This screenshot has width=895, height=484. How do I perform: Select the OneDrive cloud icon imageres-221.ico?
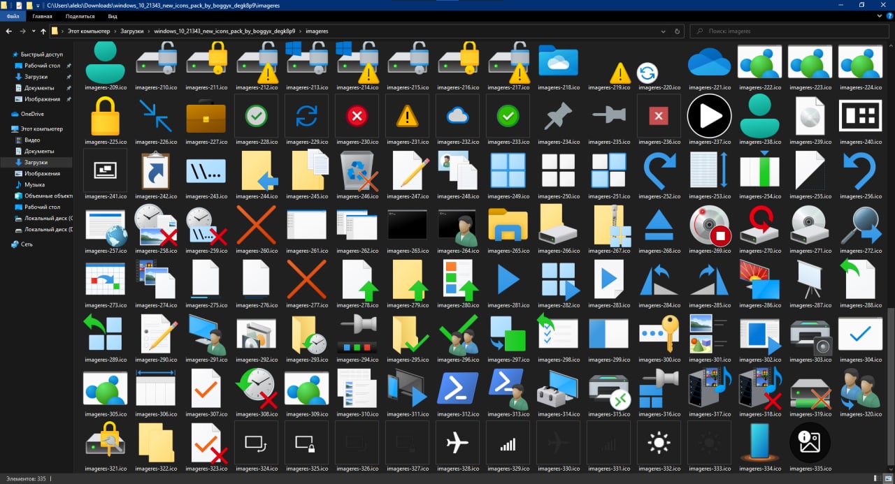point(710,63)
